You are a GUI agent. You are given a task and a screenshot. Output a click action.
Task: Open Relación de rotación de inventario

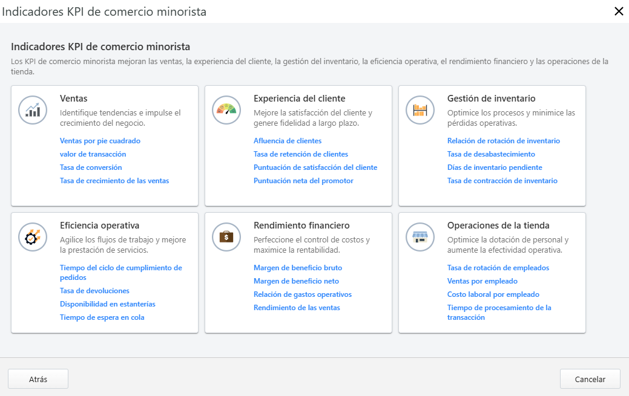[x=502, y=140]
